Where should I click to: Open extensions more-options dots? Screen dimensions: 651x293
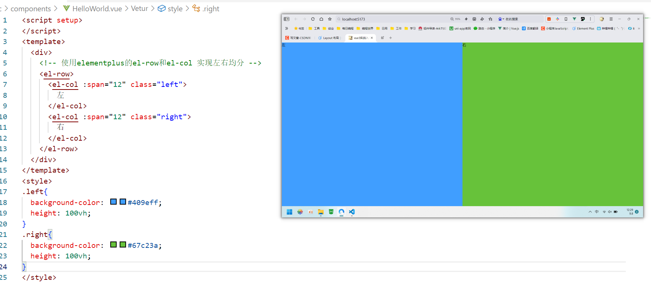coord(590,19)
